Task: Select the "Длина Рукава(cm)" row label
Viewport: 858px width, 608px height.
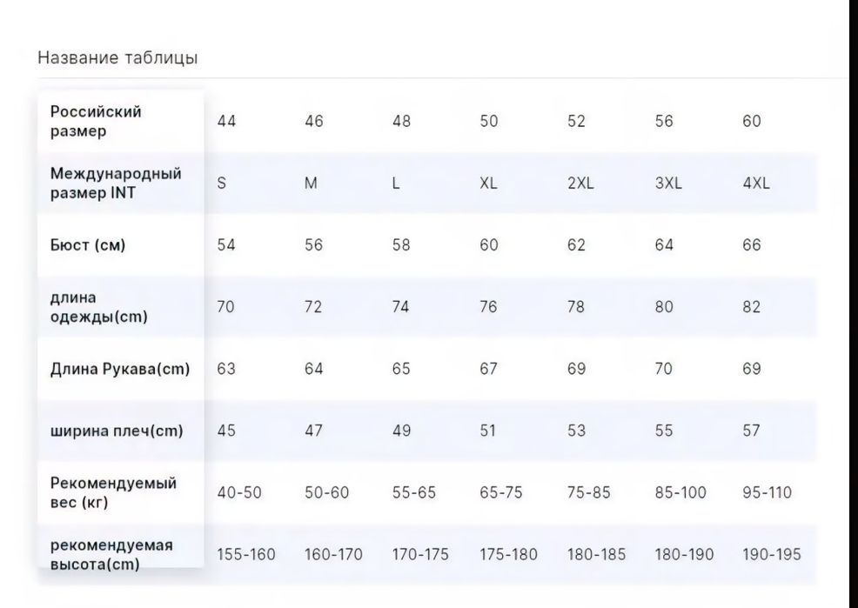Action: (120, 369)
